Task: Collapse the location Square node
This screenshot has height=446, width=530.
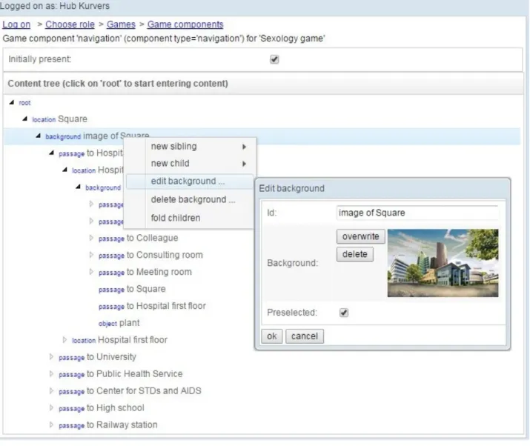Action: click(25, 119)
